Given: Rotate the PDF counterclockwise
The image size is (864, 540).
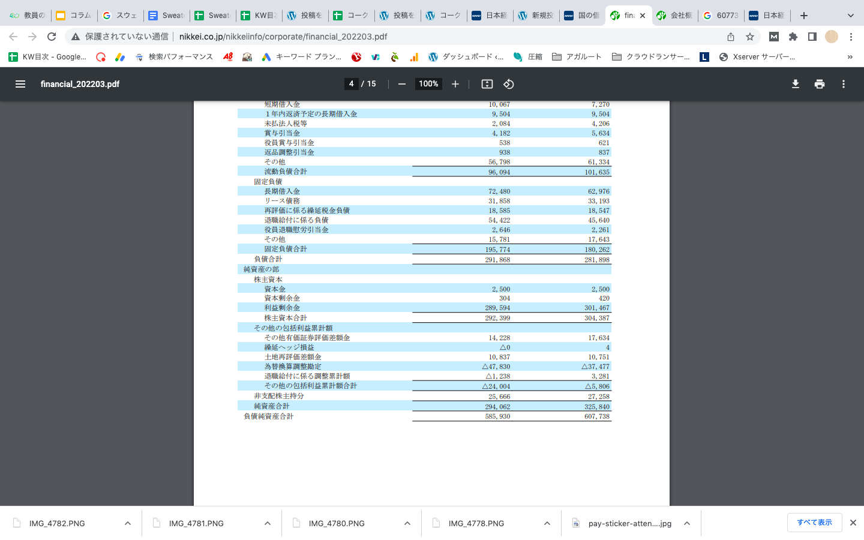Looking at the screenshot, I should (x=508, y=84).
